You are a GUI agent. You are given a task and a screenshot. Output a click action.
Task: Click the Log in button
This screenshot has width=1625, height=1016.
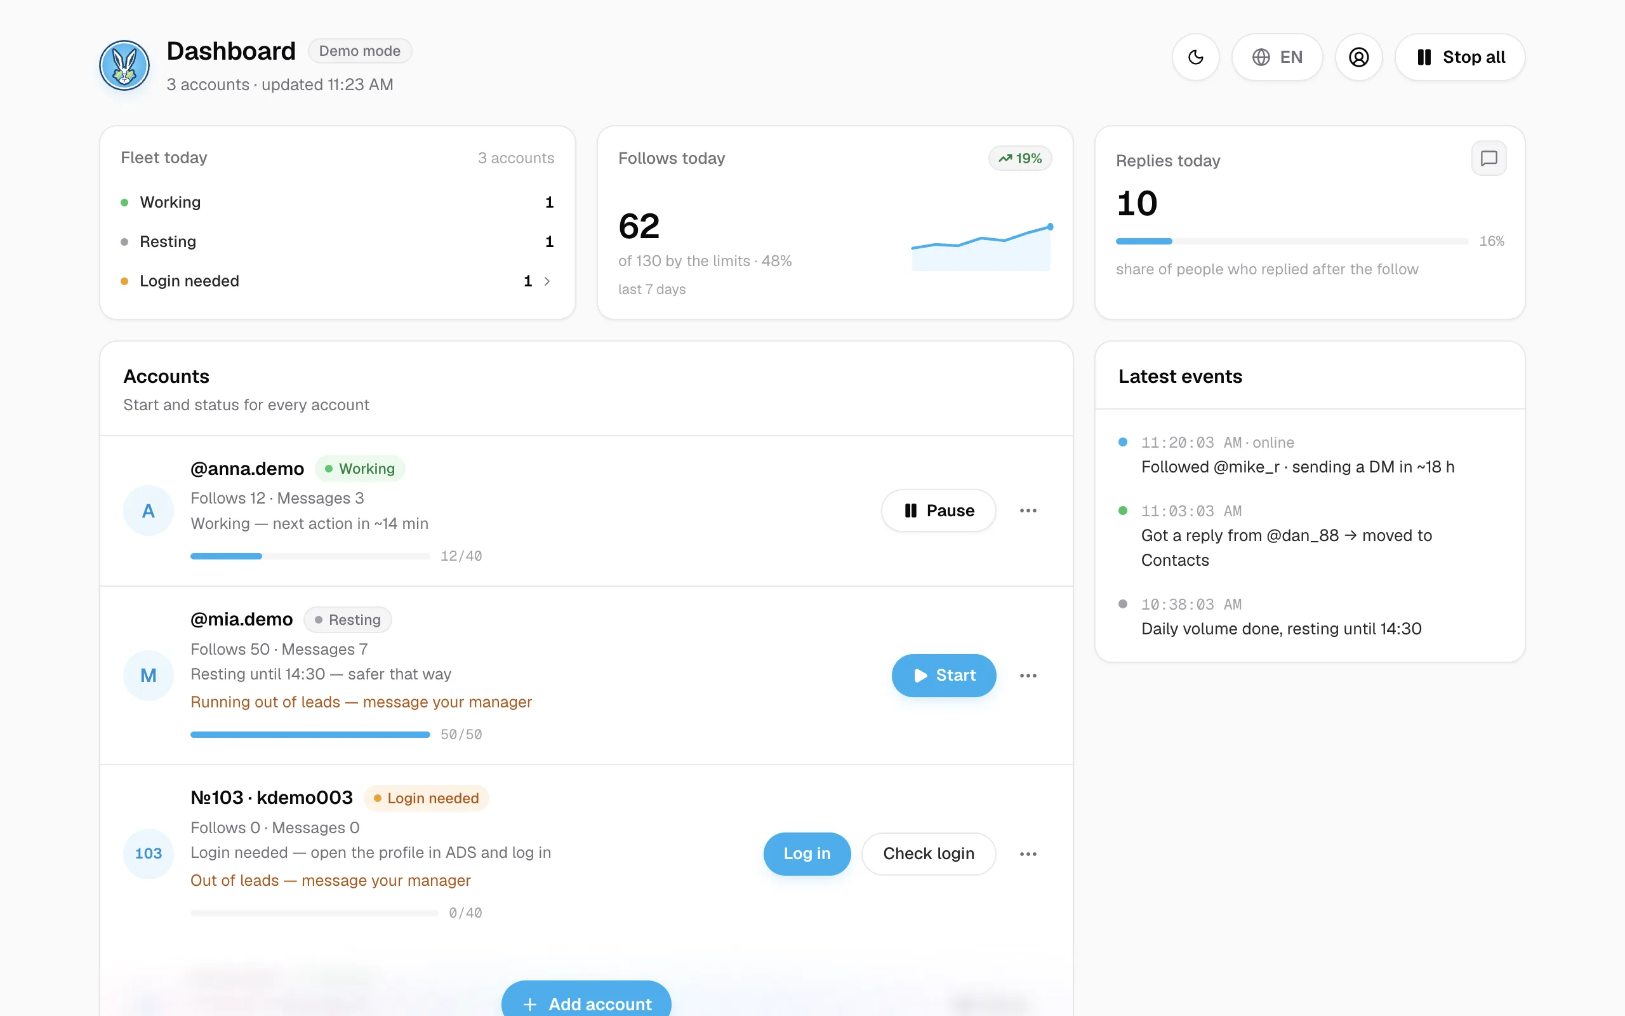[x=807, y=853]
